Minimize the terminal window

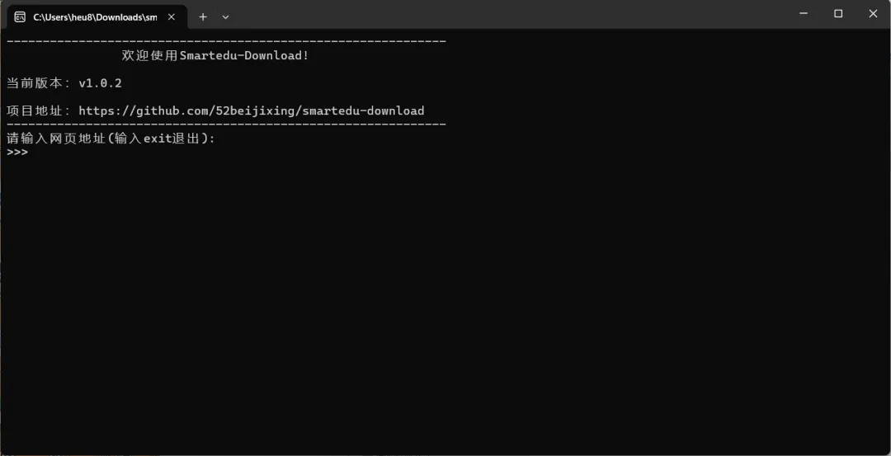tap(804, 14)
